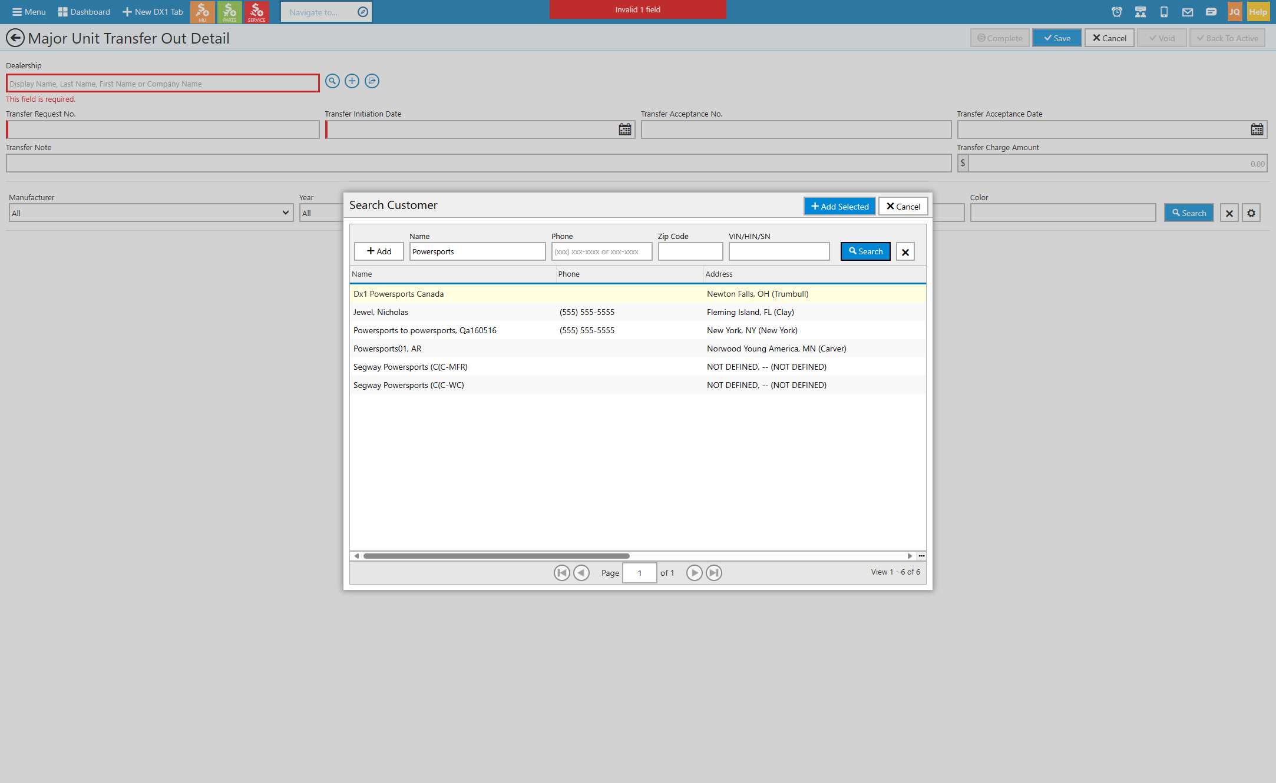Screen dimensions: 1276x783
Task: Click the grid horizontal scrollbar
Action: point(496,556)
